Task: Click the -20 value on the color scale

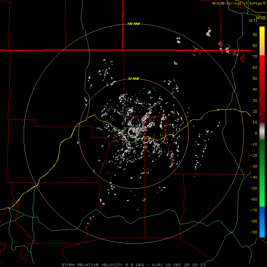Action: point(254,155)
